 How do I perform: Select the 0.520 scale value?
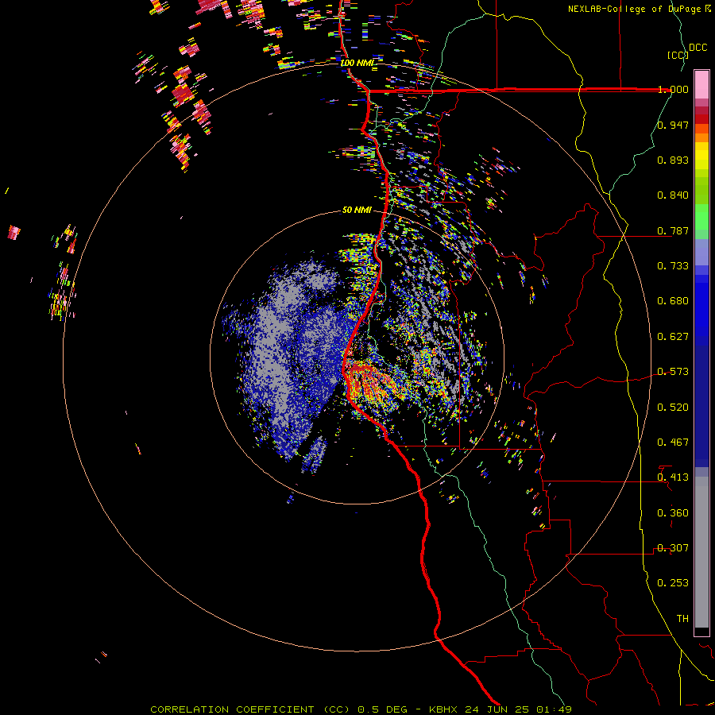tap(673, 408)
